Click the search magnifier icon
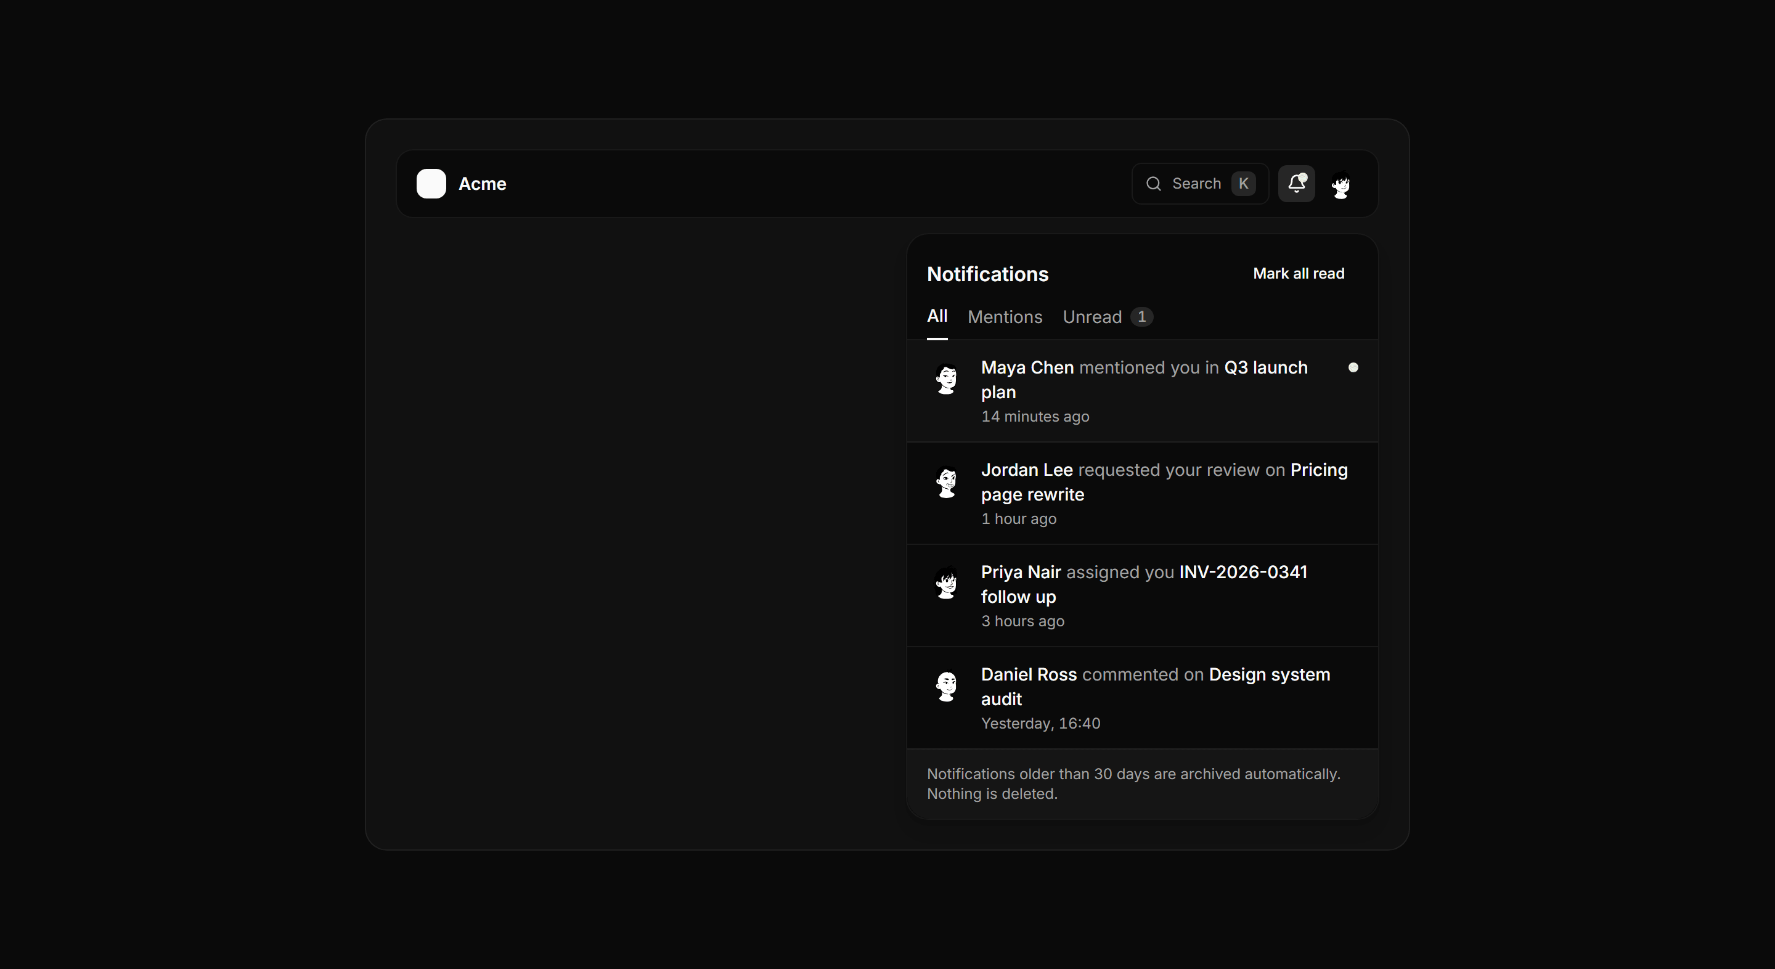The image size is (1775, 969). tap(1154, 184)
